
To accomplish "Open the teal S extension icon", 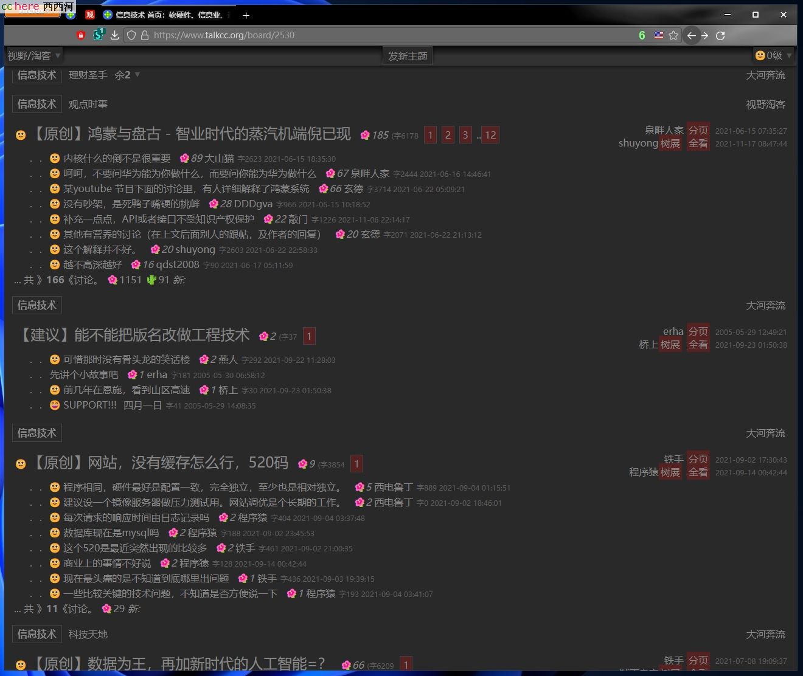I will click(98, 35).
